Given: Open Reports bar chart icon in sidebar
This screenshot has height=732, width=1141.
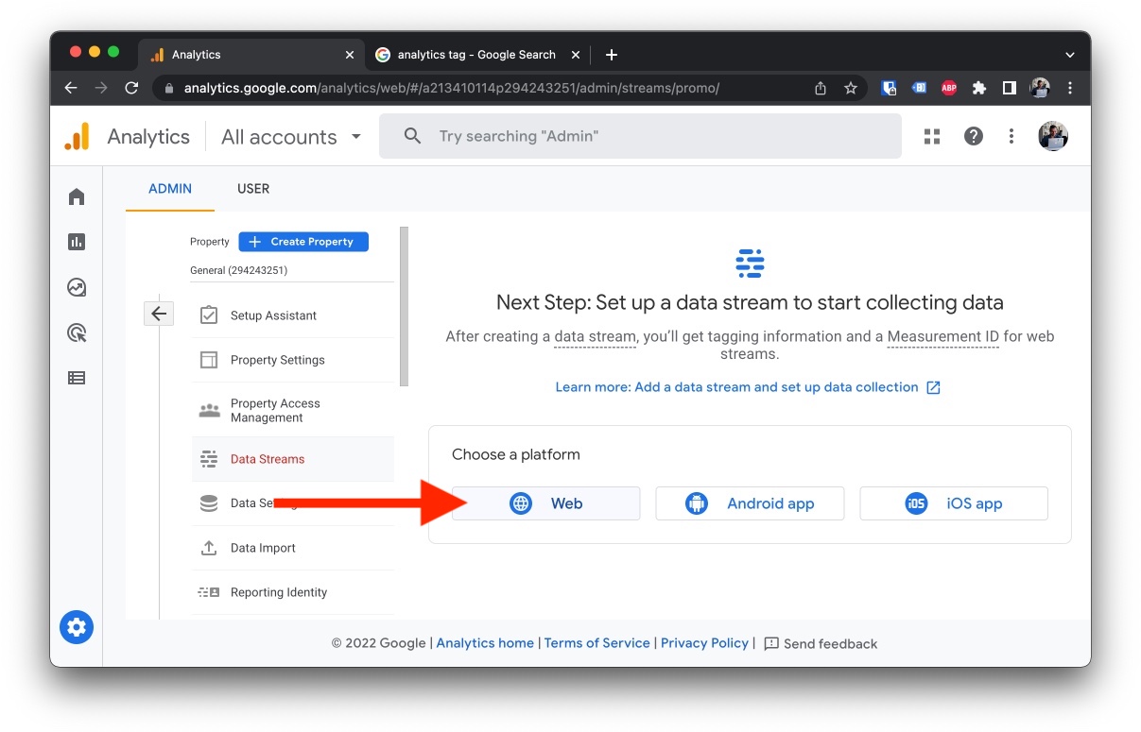Looking at the screenshot, I should point(77,242).
